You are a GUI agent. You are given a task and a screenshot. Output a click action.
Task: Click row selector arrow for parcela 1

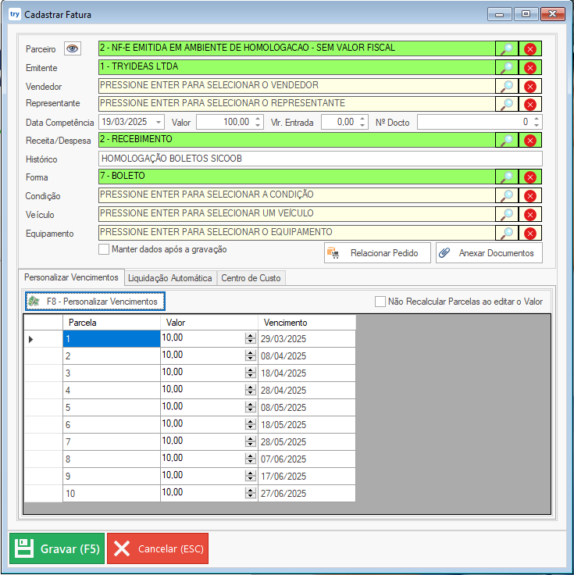pyautogui.click(x=30, y=339)
